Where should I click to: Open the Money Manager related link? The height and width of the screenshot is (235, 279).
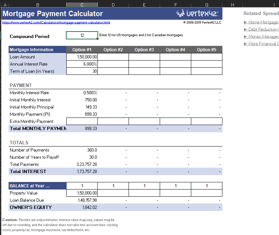(261, 37)
